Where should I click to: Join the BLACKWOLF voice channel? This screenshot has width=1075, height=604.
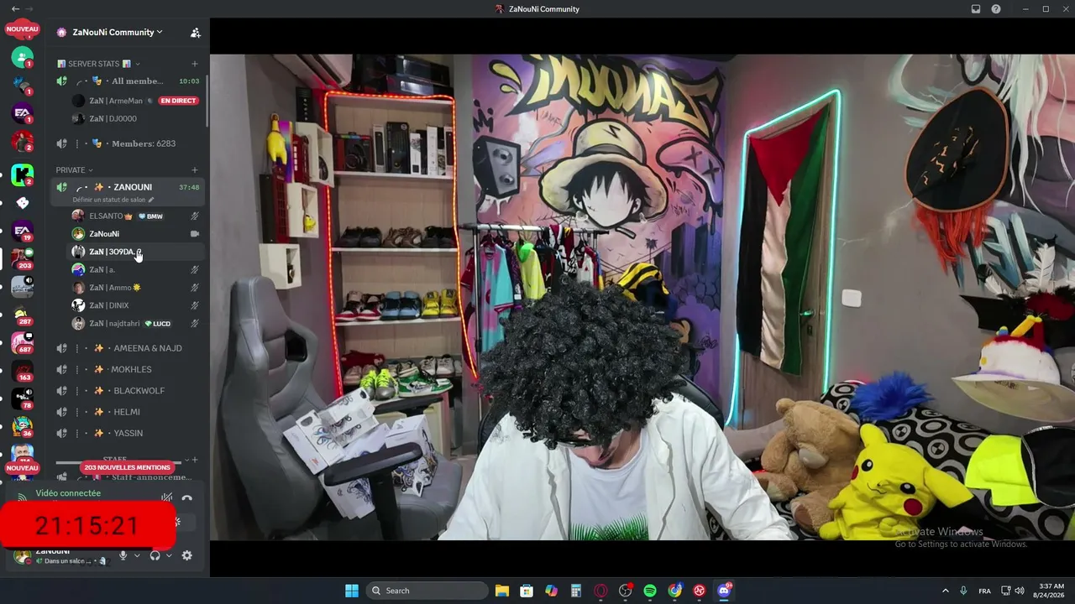point(129,391)
